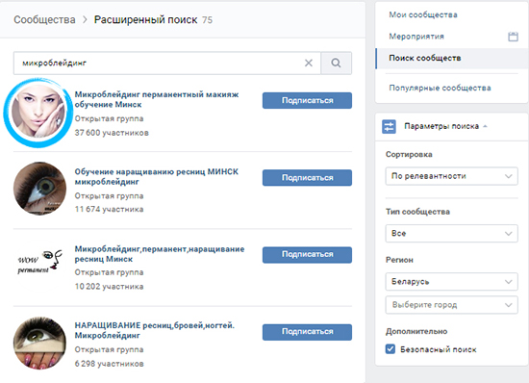Go back to Сообщества breadcrumb
Image resolution: width=529 pixels, height=383 pixels.
[44, 20]
